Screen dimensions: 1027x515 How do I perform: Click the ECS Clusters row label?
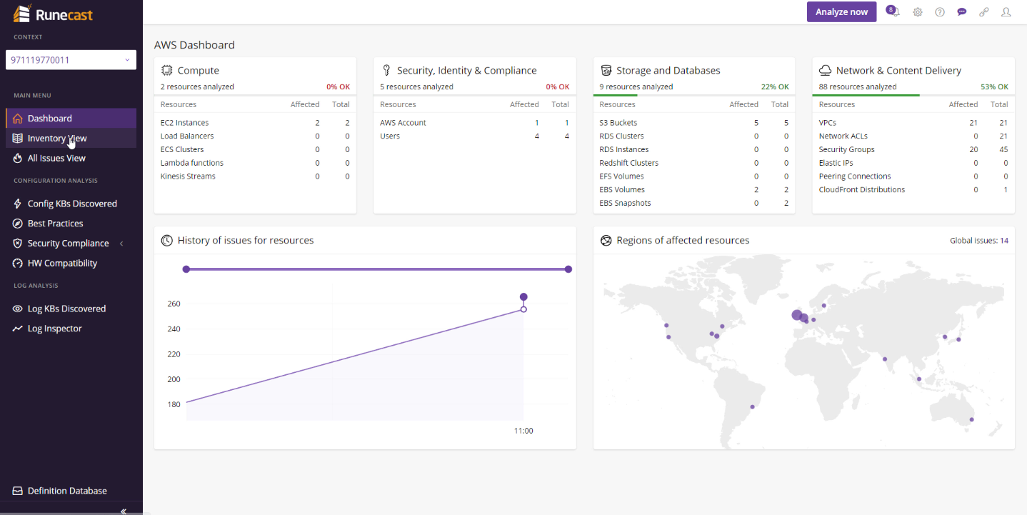pyautogui.click(x=182, y=149)
